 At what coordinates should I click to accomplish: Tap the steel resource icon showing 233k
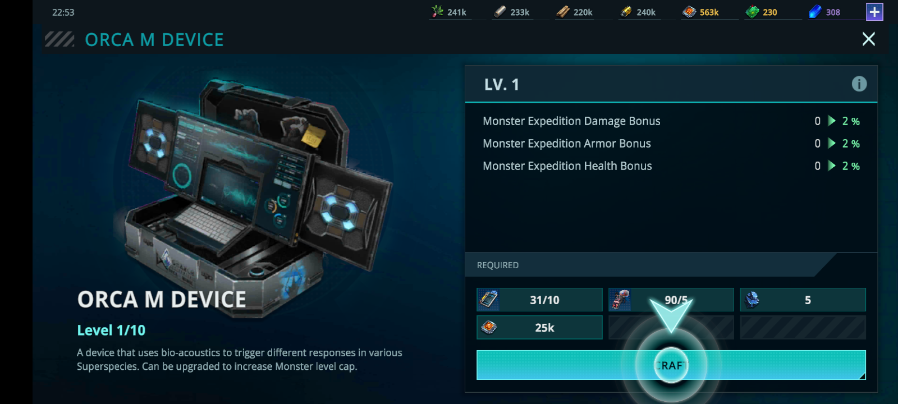coord(500,12)
